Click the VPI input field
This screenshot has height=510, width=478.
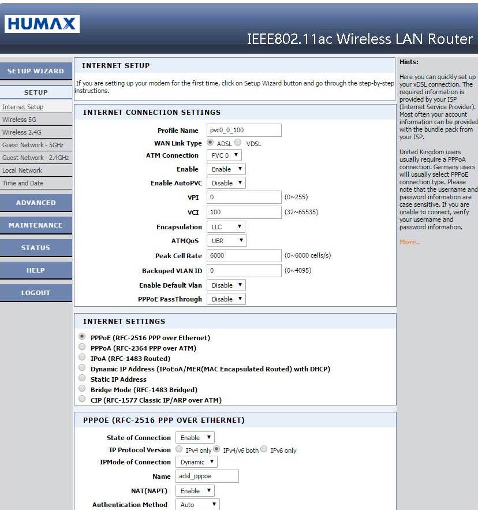tap(244, 197)
